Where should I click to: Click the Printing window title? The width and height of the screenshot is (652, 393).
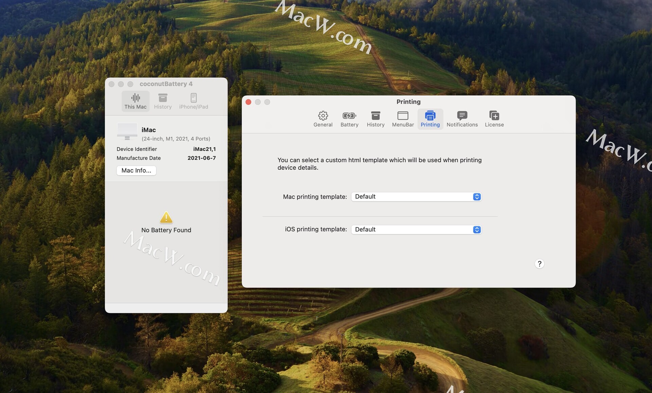coord(409,102)
